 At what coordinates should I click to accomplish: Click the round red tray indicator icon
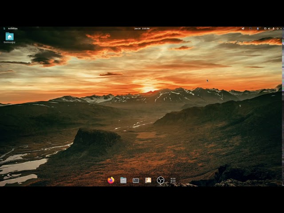tap(250, 28)
